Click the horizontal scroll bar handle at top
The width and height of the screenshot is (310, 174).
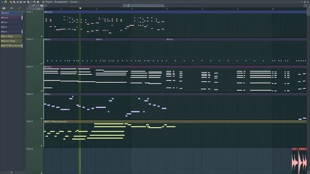point(143,5)
